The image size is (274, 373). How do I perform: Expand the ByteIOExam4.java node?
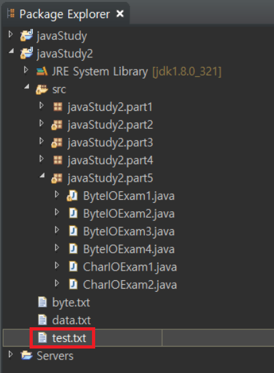(x=57, y=247)
